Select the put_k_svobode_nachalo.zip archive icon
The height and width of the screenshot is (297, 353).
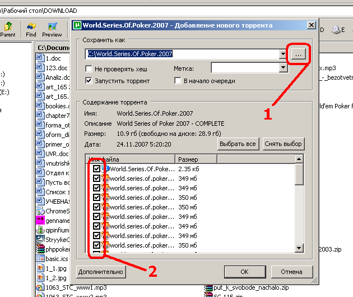208,287
